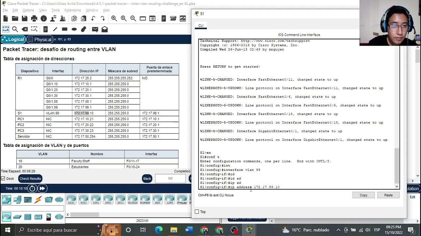Click the Faculty/Staff VLAN name cell
The image size is (421, 236).
pyautogui.click(x=97, y=161)
